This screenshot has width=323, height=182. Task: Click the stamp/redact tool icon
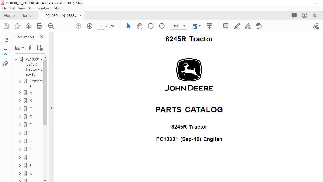pyautogui.click(x=259, y=26)
